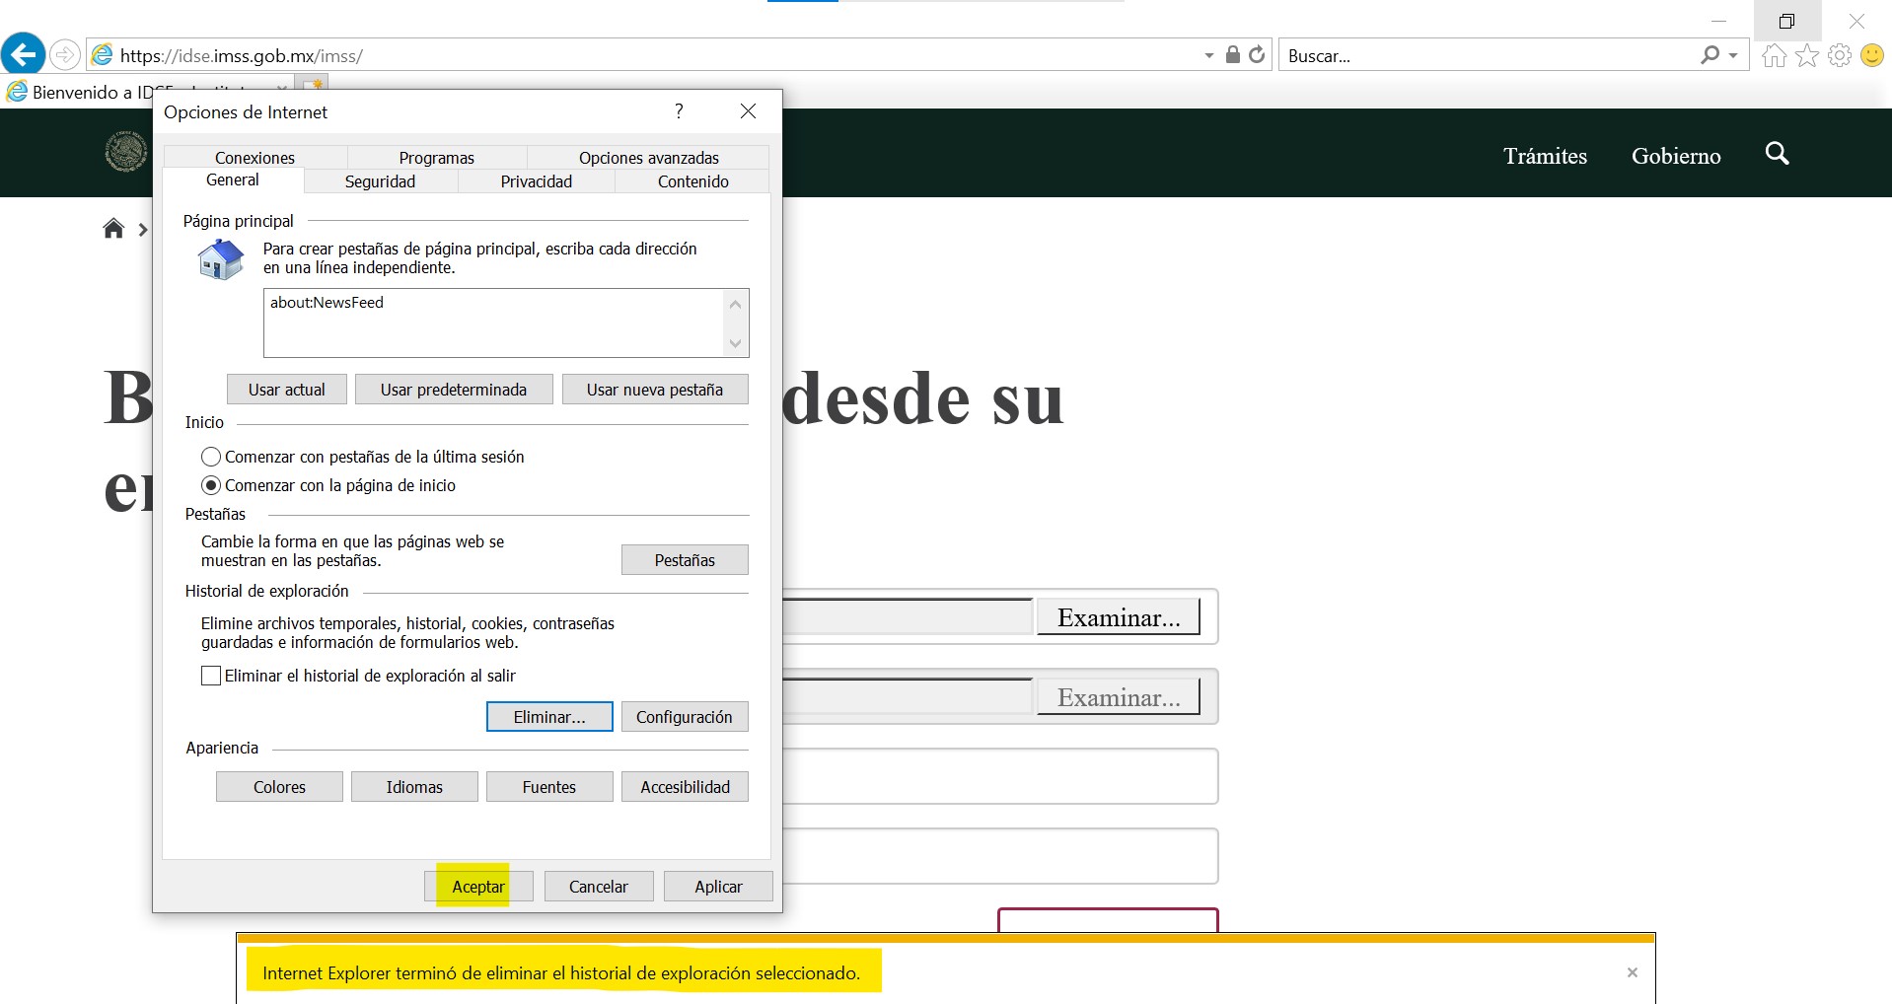Select the General tab
This screenshot has height=1004, width=1892.
233,179
